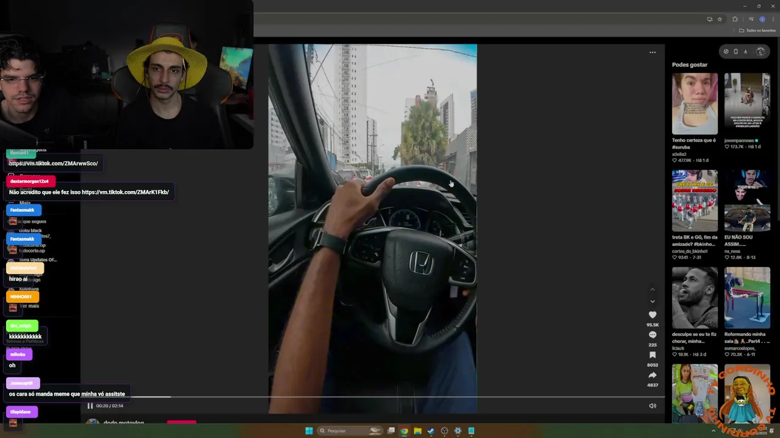Go to the previous video with up chevron

point(652,290)
